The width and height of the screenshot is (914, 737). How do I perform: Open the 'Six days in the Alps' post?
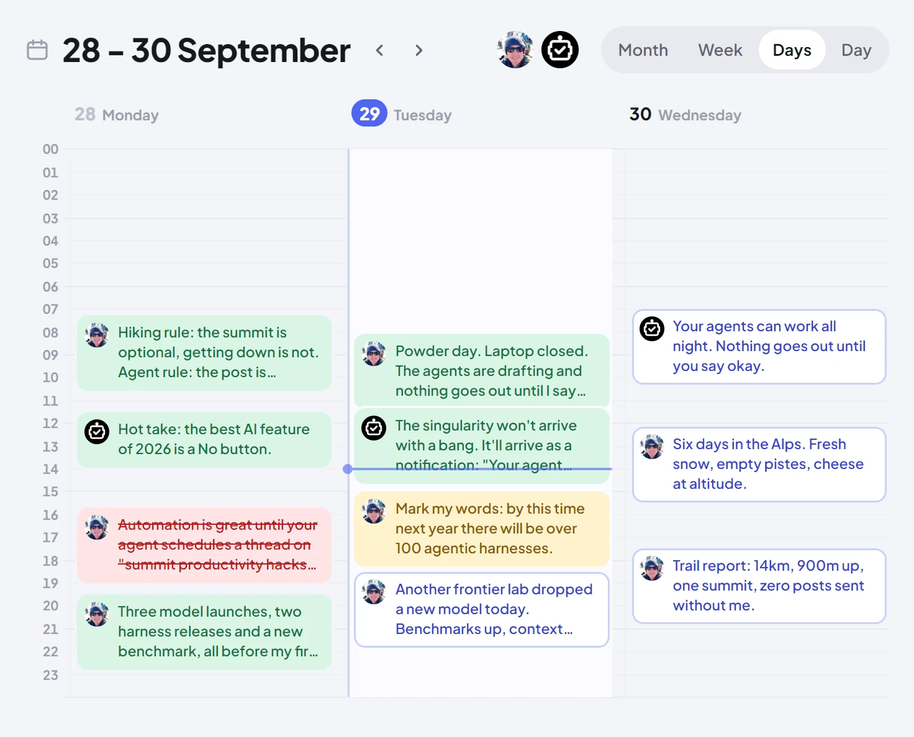point(759,464)
